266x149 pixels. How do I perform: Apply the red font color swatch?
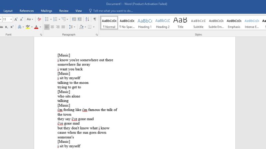click(36, 27)
